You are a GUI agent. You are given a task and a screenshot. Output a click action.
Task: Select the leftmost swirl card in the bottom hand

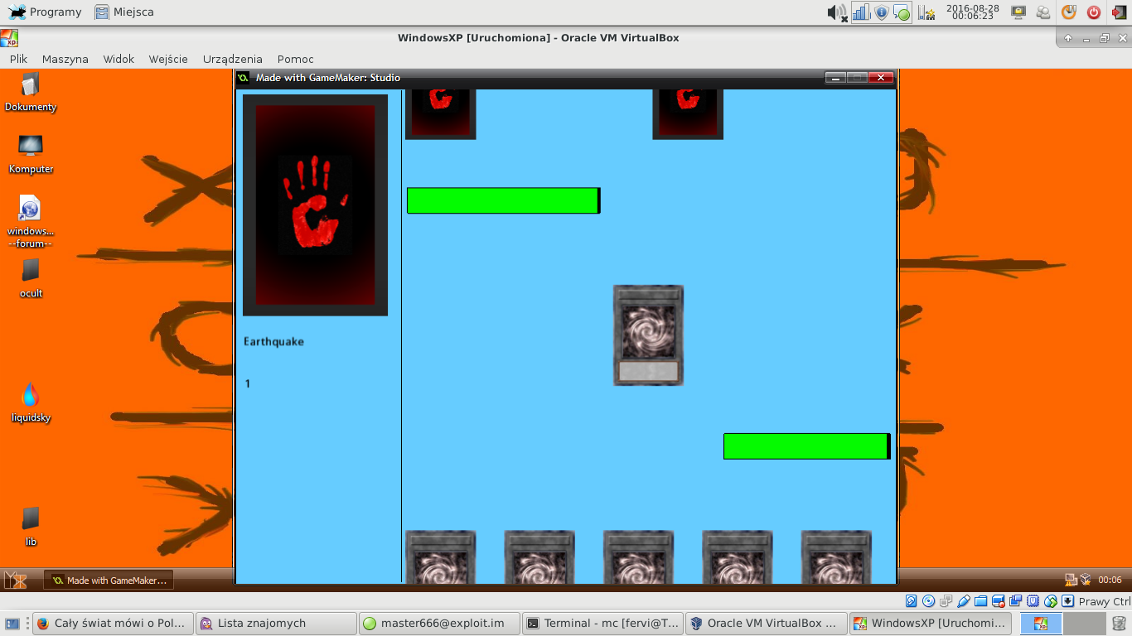coord(440,556)
